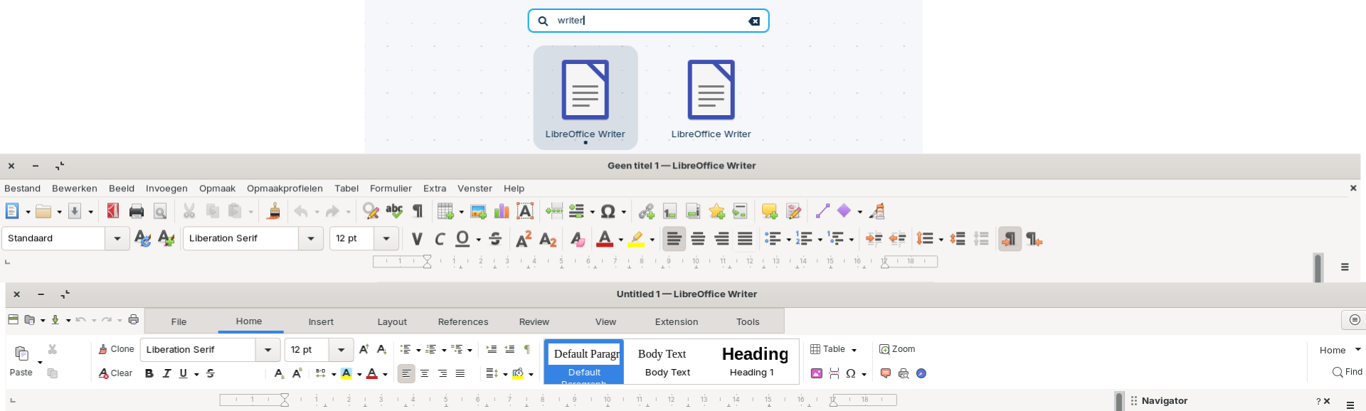Click the Print icon in Untitled 1 quick toolbar
1366x411 pixels.
(x=133, y=320)
